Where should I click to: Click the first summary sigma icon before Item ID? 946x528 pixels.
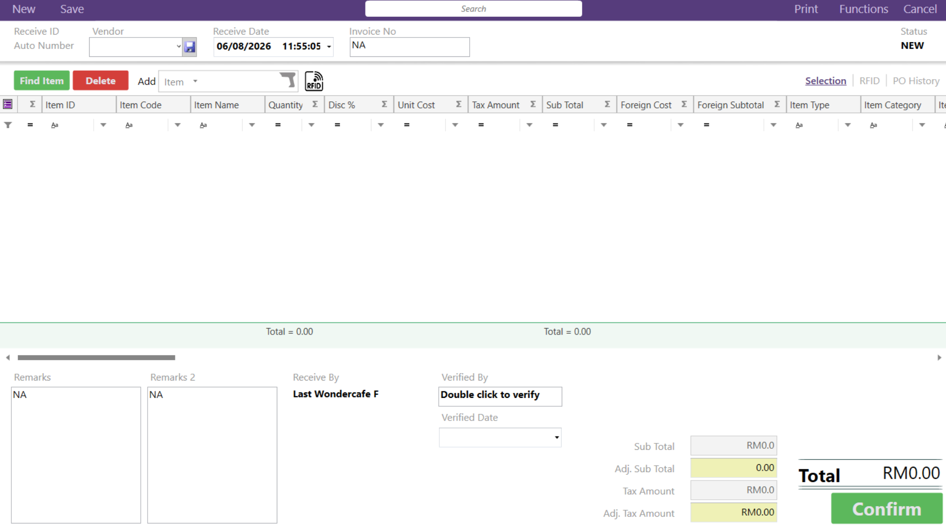point(32,104)
